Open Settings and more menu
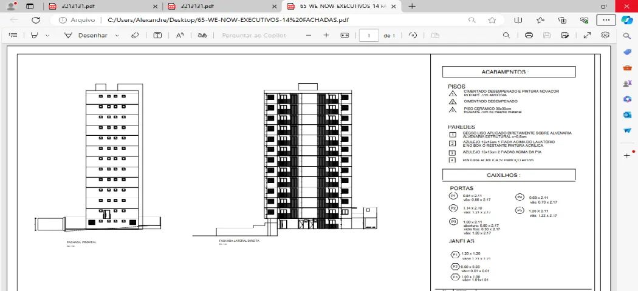This screenshot has width=638, height=291. 606,20
